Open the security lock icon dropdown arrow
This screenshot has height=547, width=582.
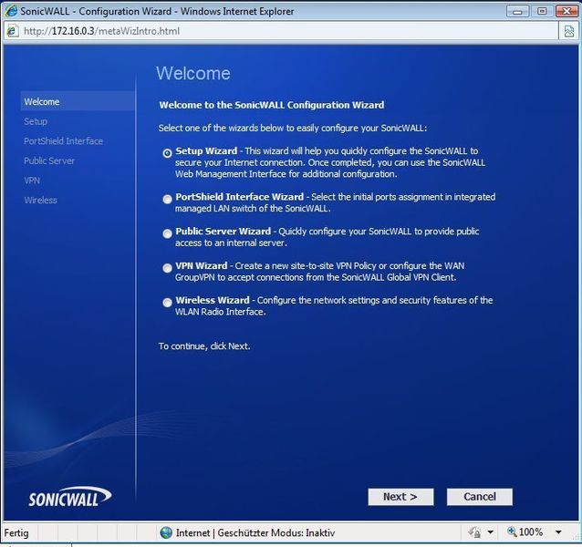(x=490, y=533)
